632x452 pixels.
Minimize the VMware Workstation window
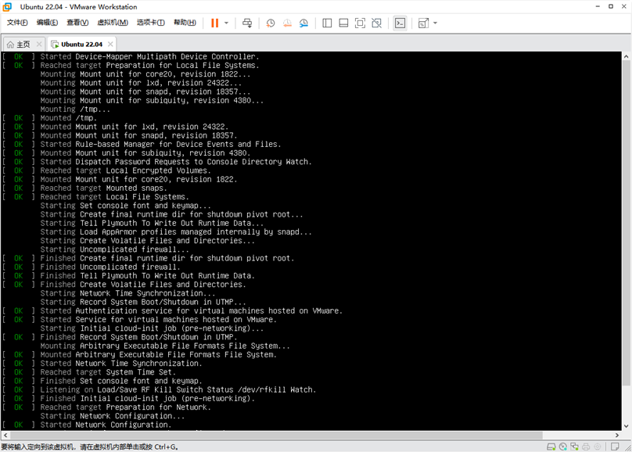tap(598, 6)
